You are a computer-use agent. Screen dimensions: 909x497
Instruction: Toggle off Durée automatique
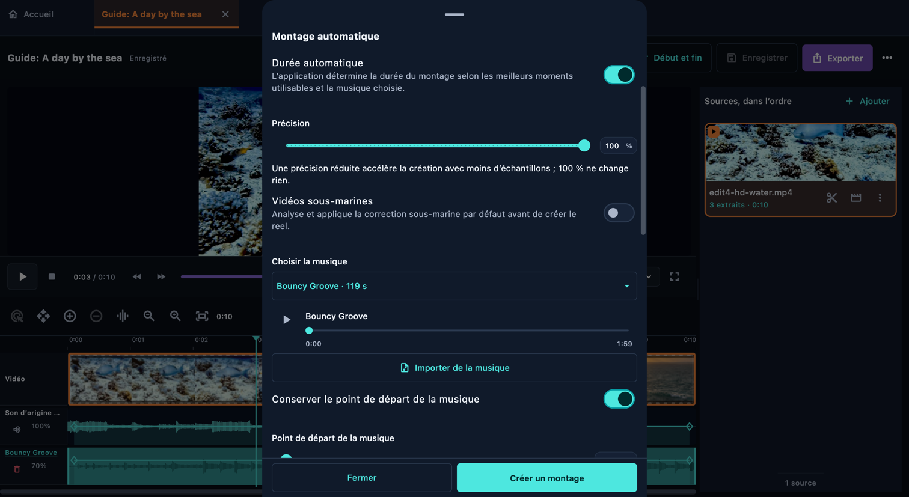point(619,75)
